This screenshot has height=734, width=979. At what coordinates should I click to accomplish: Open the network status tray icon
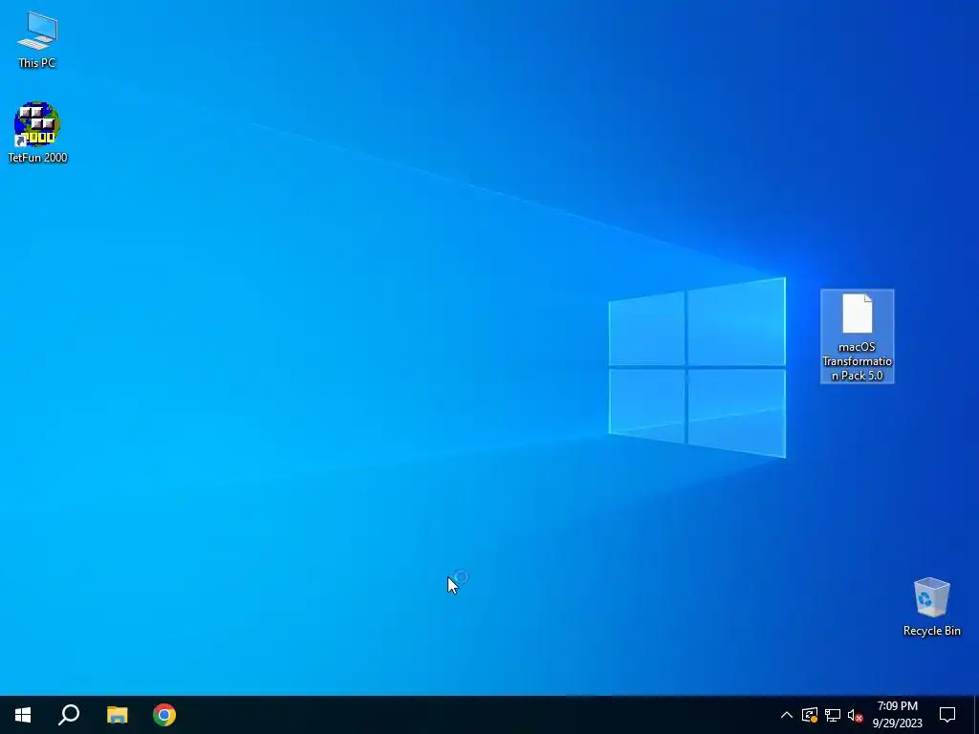[x=833, y=715]
